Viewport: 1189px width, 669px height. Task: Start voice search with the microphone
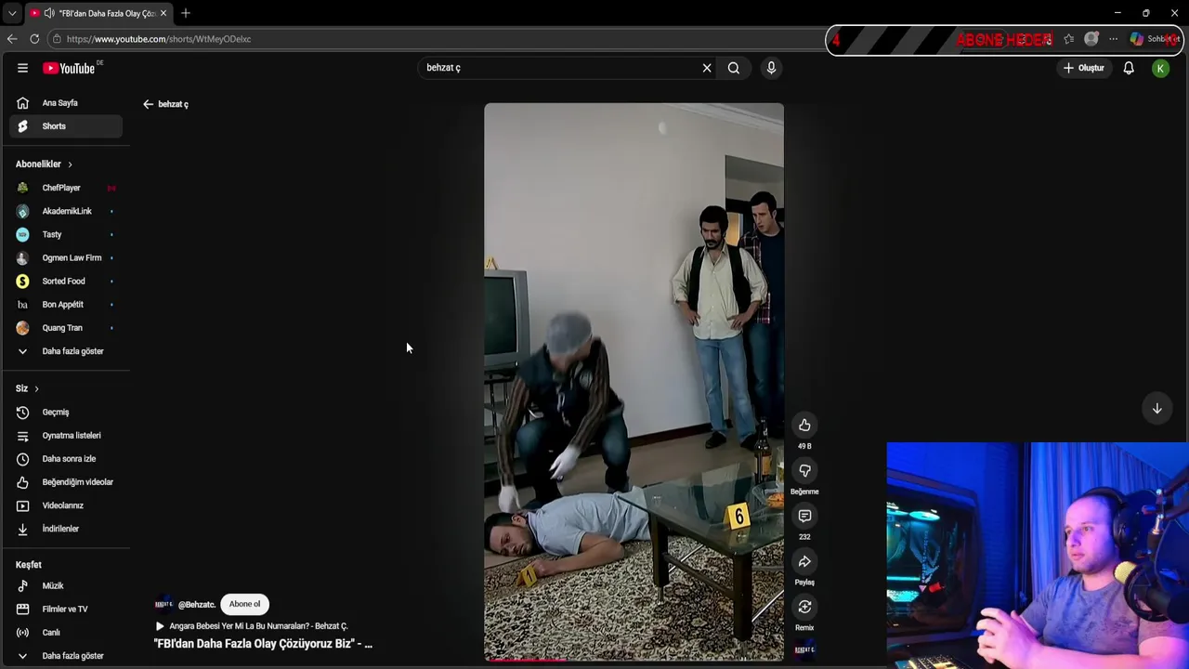[x=771, y=68]
